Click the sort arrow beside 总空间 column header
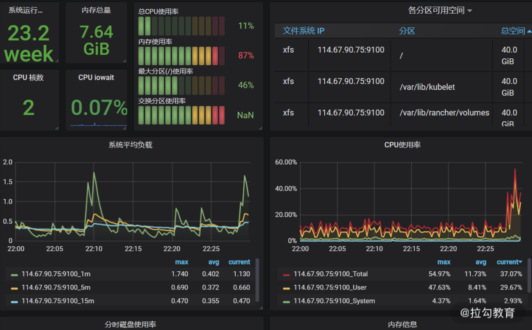The height and width of the screenshot is (330, 532). (529, 31)
